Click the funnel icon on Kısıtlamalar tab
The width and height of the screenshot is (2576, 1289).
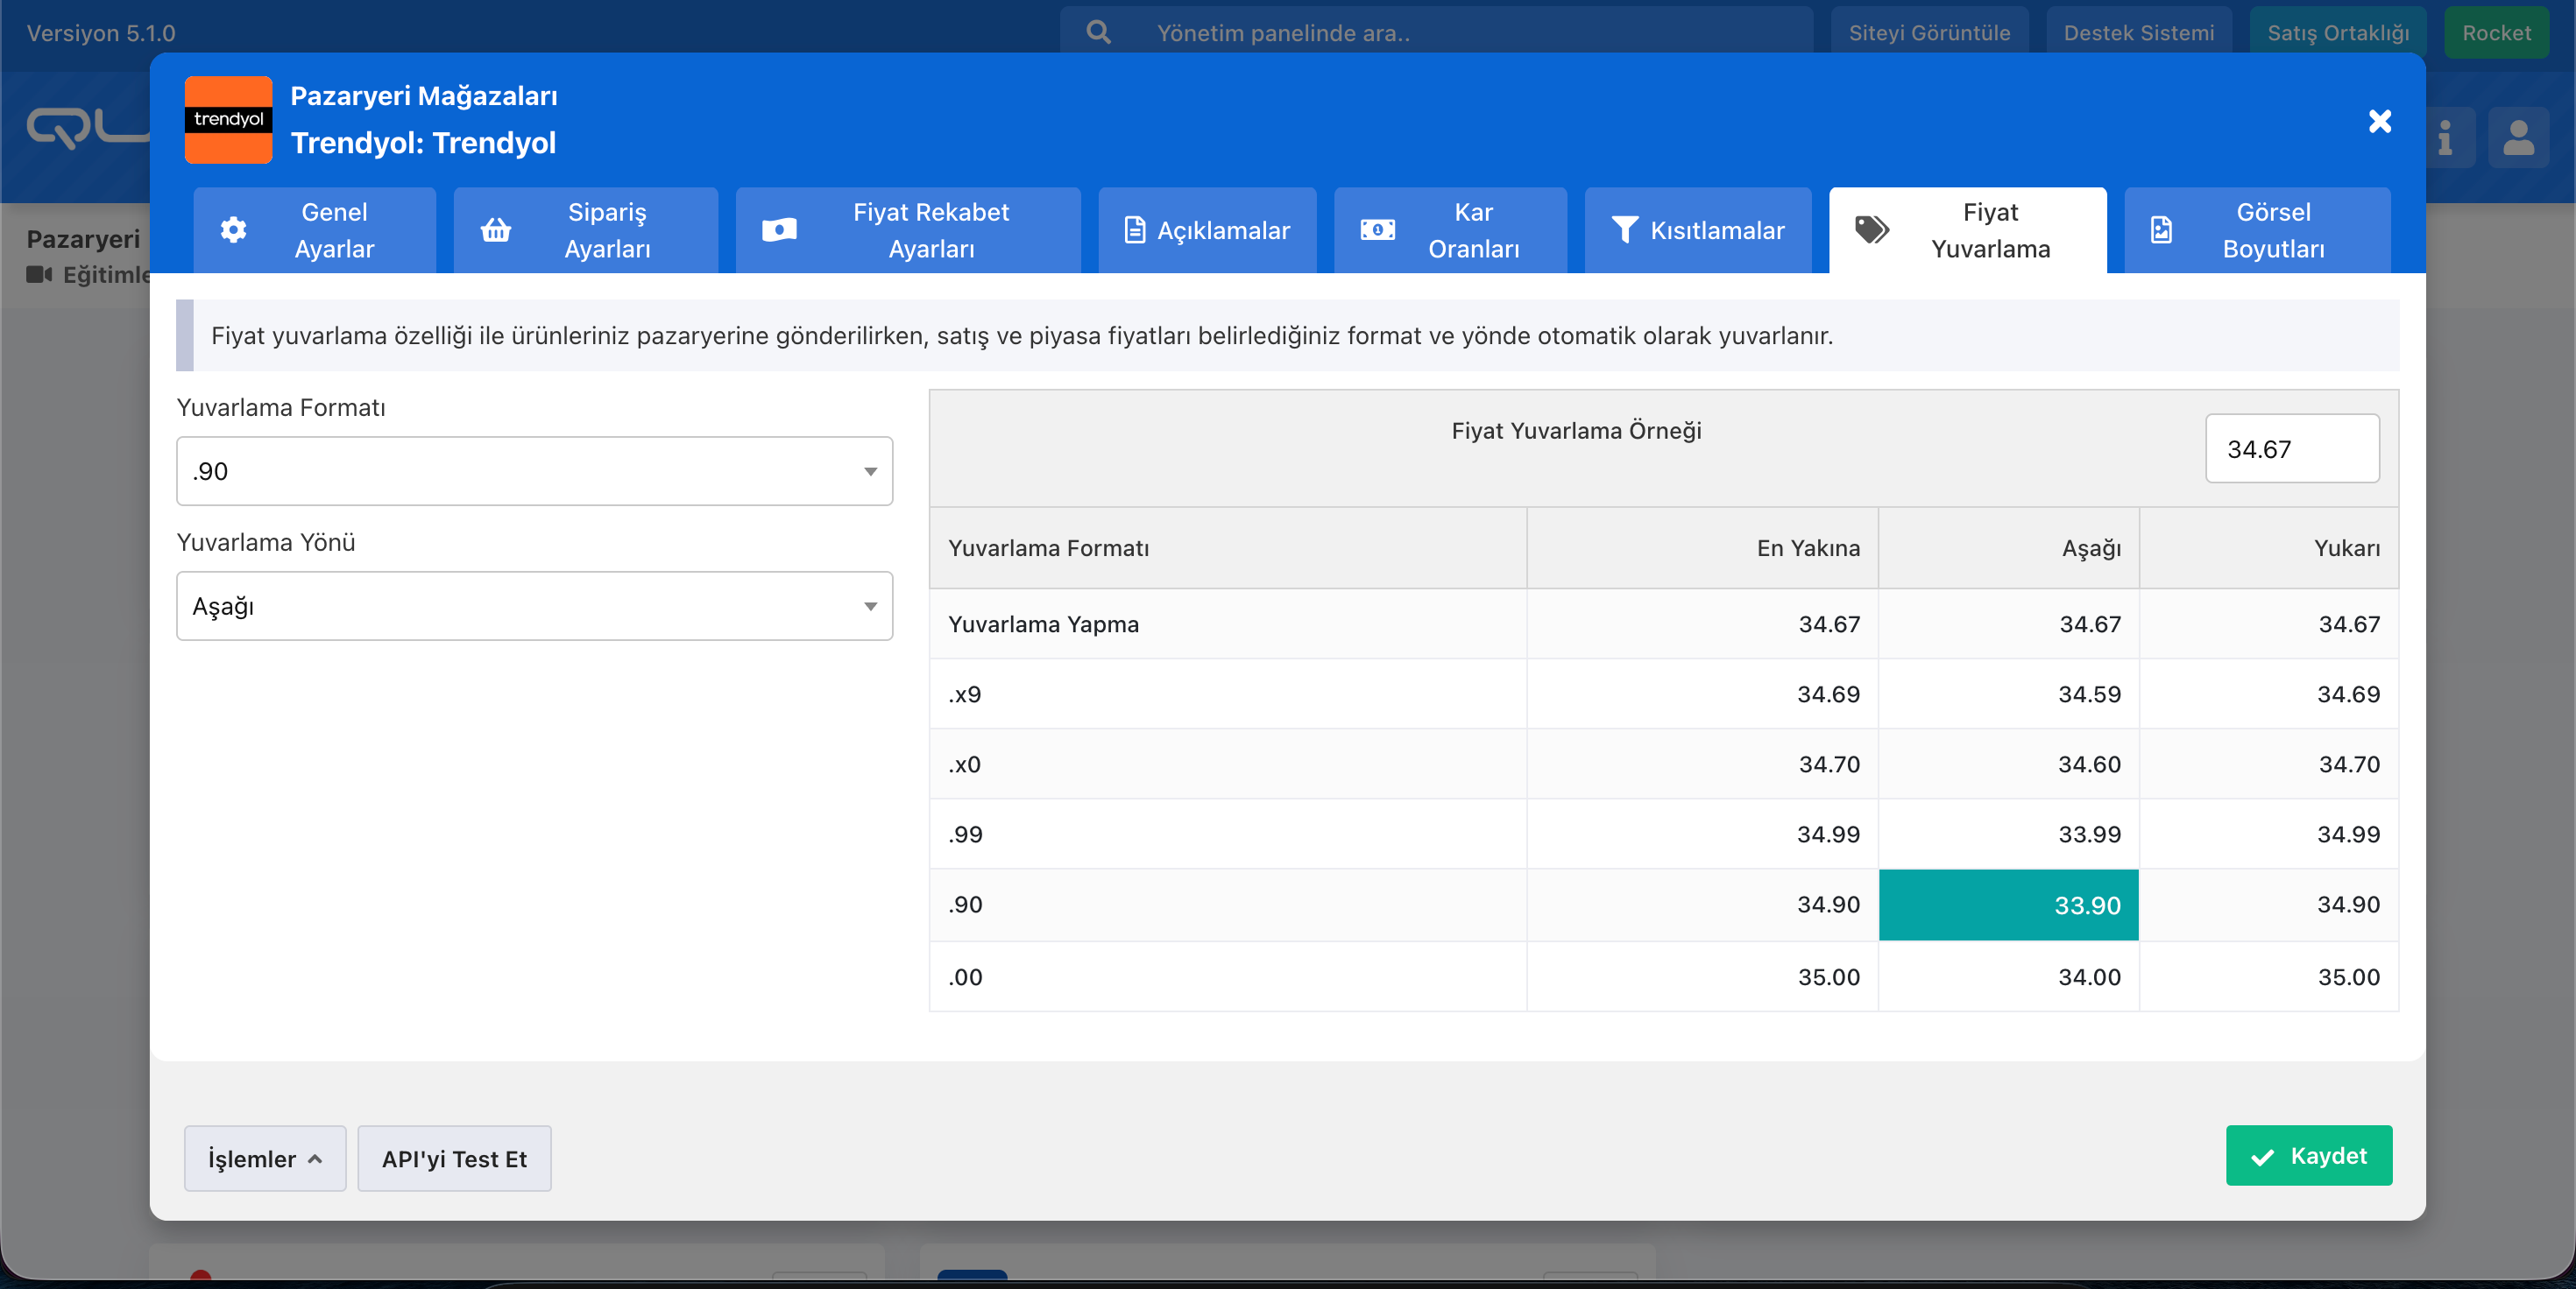click(x=1624, y=229)
